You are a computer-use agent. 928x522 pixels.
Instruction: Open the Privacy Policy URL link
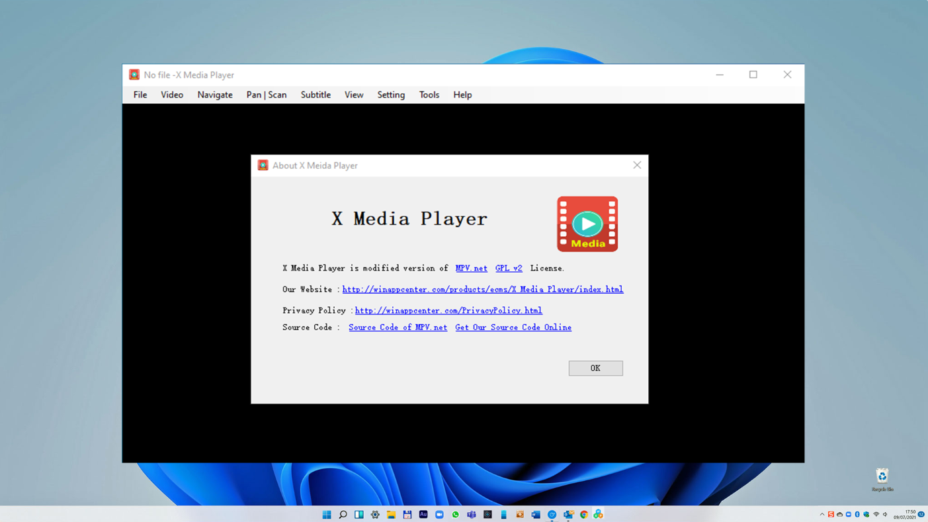click(448, 310)
